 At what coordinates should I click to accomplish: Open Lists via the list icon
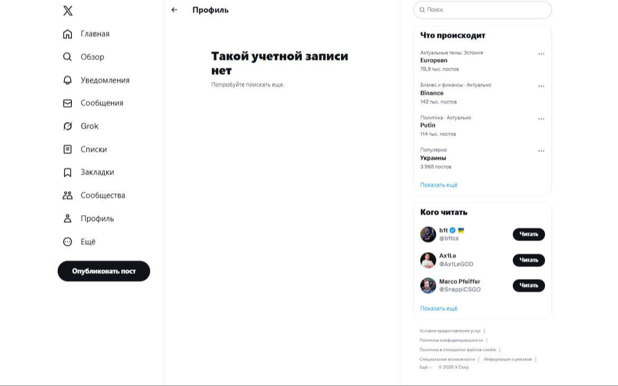(68, 149)
